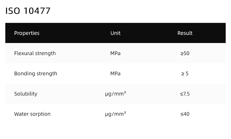This screenshot has height=139, width=231.
Task: Click the Properties column header
Action: 27,33
